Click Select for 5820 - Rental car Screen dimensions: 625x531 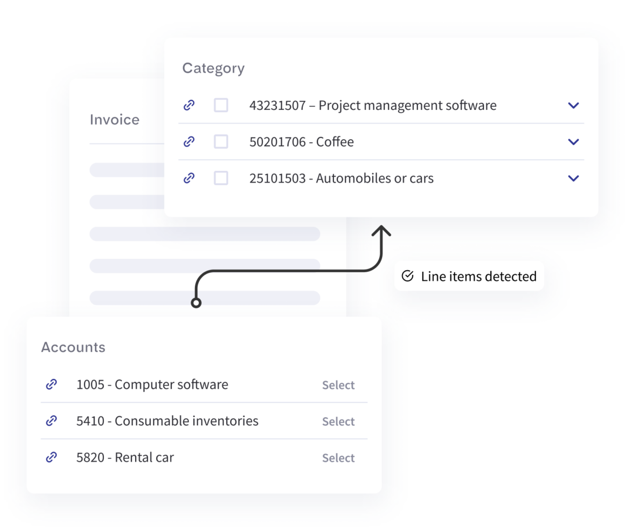coord(338,458)
